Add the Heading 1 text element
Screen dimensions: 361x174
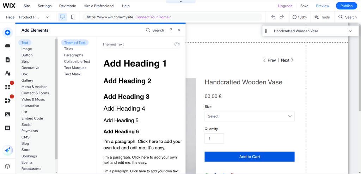(135, 63)
